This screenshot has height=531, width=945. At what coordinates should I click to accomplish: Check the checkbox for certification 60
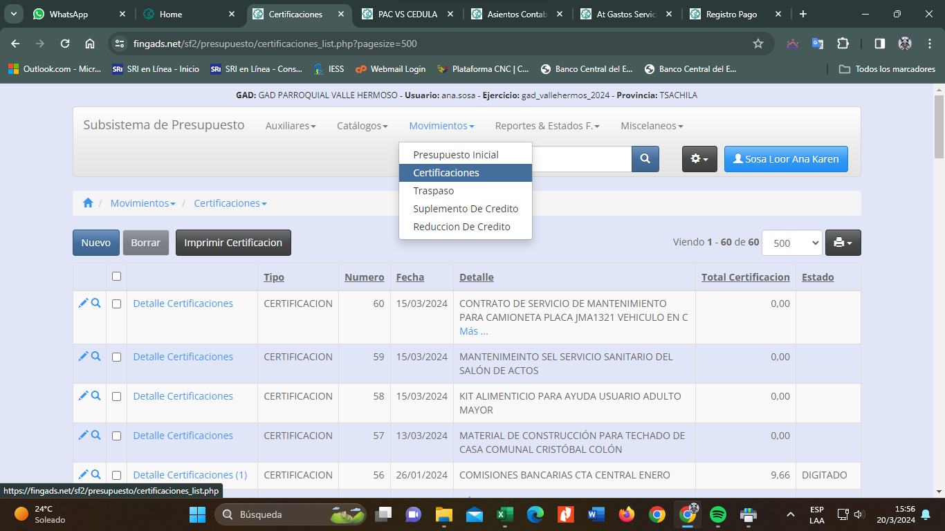coord(116,304)
